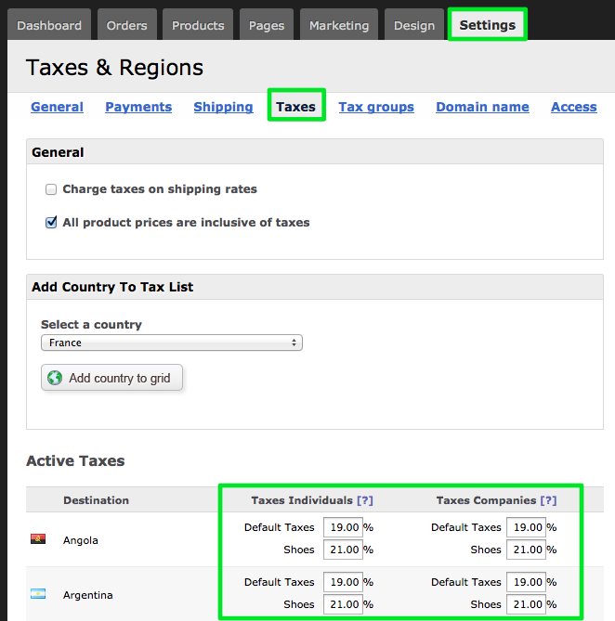The width and height of the screenshot is (615, 621).
Task: Open Taxes Individuals help [?] link
Action: pyautogui.click(x=365, y=500)
